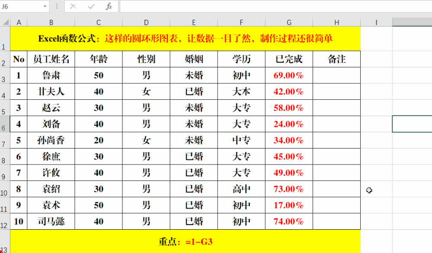Select column A header
This screenshot has width=432, height=253.
(19, 22)
